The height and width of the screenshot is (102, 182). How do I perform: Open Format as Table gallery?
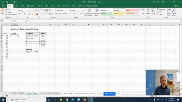coord(97,12)
